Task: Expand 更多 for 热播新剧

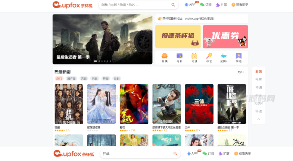Action: [241, 72]
